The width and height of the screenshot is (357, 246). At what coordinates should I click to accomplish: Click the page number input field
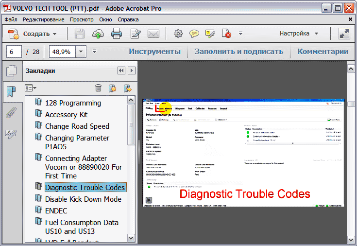point(15,52)
